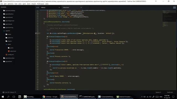This screenshot has width=177, height=99.
Task: Open config.xml file in sidebar
Action: tap(10, 54)
